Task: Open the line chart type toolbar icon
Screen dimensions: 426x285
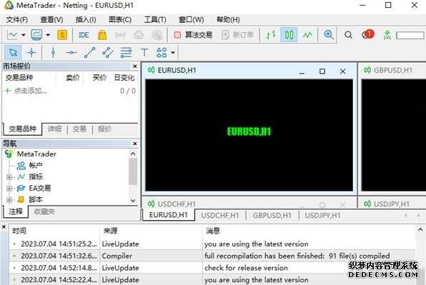Action: (12, 35)
